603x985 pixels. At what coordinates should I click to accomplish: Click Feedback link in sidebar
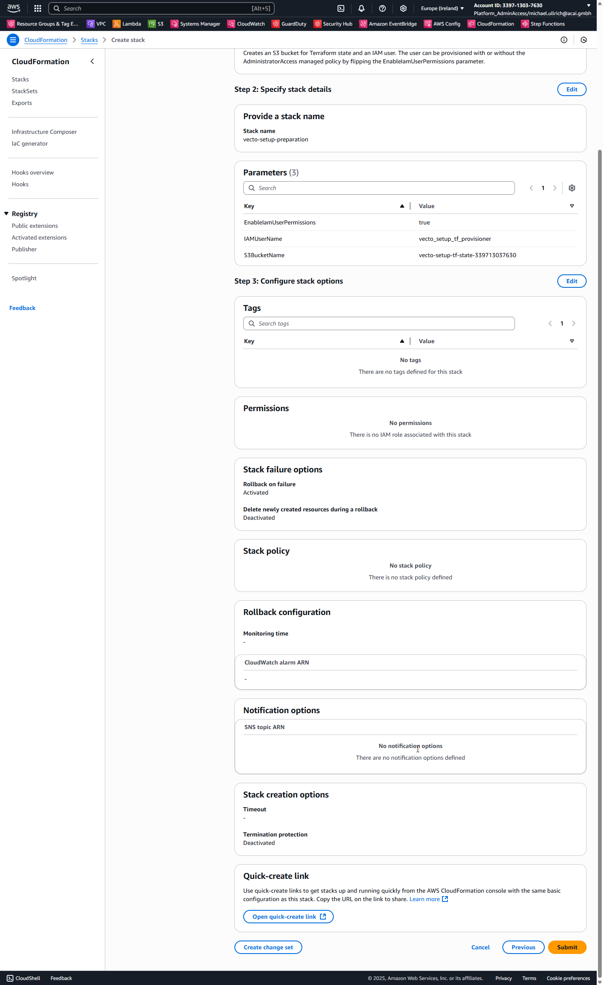(x=22, y=308)
